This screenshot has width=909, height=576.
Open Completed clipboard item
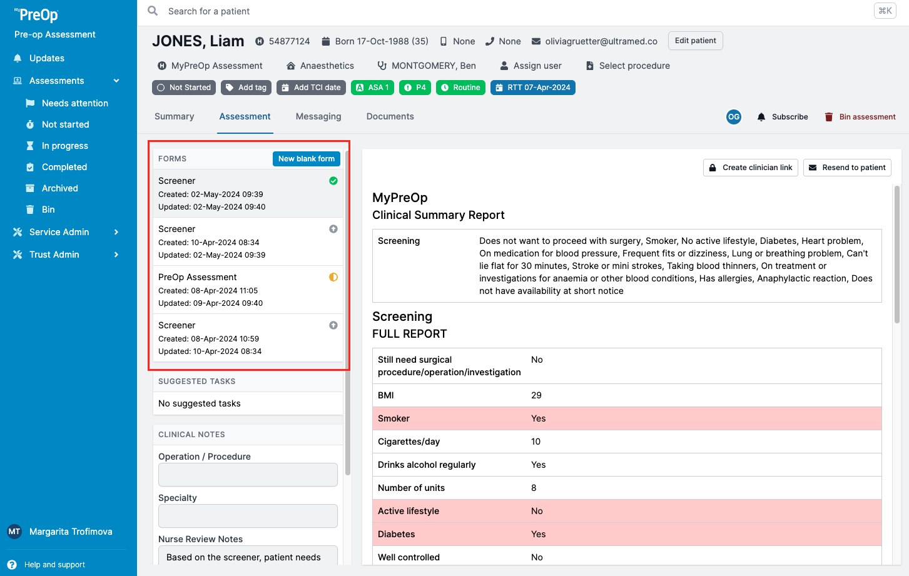(x=56, y=167)
